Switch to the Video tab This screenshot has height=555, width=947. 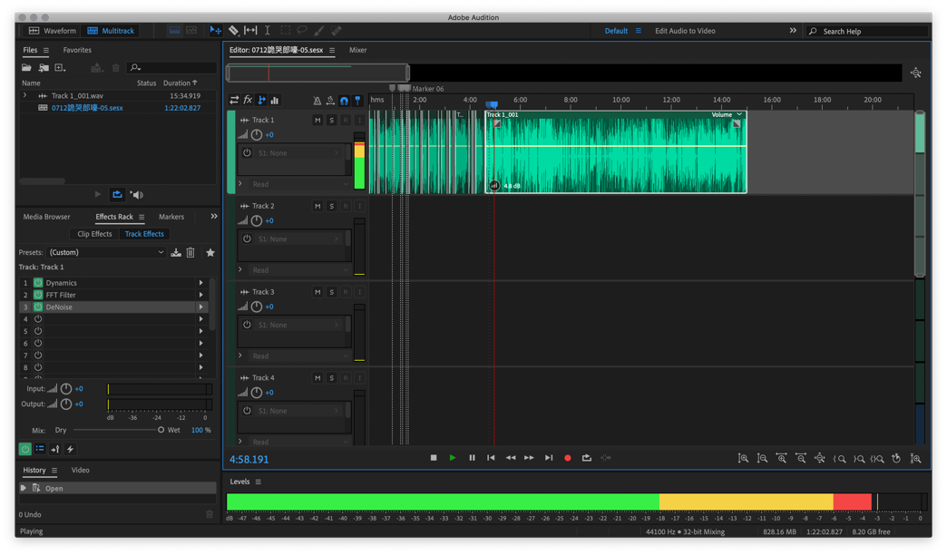click(81, 470)
